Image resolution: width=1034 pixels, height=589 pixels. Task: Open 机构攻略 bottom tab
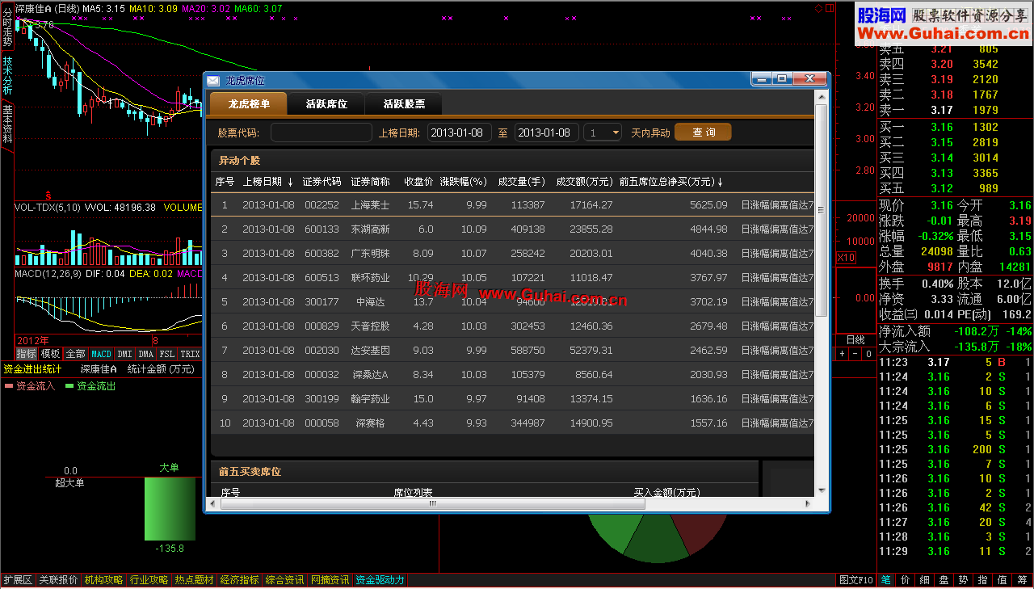click(104, 580)
